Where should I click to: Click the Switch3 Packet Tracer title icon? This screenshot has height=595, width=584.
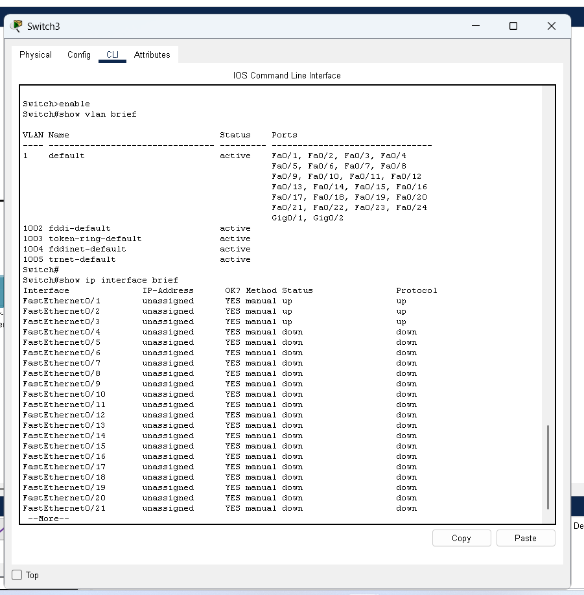click(17, 26)
